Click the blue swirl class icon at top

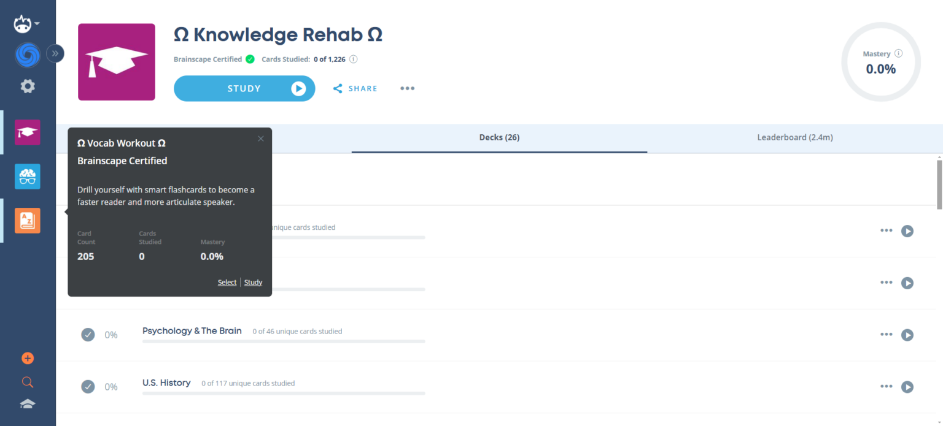click(27, 55)
